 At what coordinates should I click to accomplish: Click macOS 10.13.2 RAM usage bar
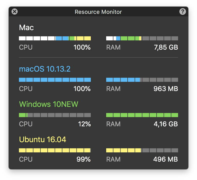coord(142,80)
